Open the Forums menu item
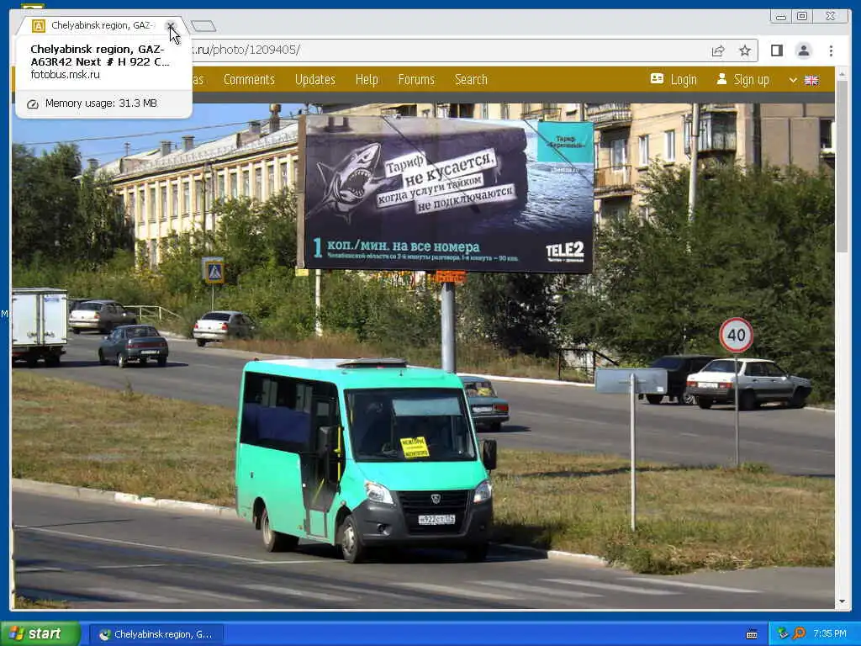The image size is (861, 646). click(x=416, y=80)
